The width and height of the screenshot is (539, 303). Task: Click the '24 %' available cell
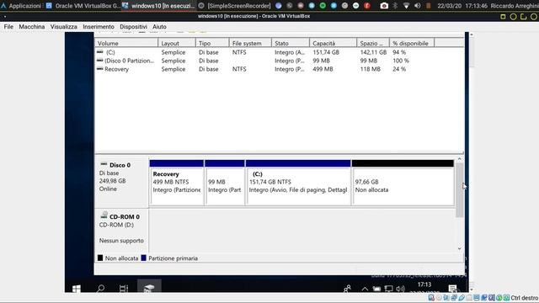click(x=399, y=69)
